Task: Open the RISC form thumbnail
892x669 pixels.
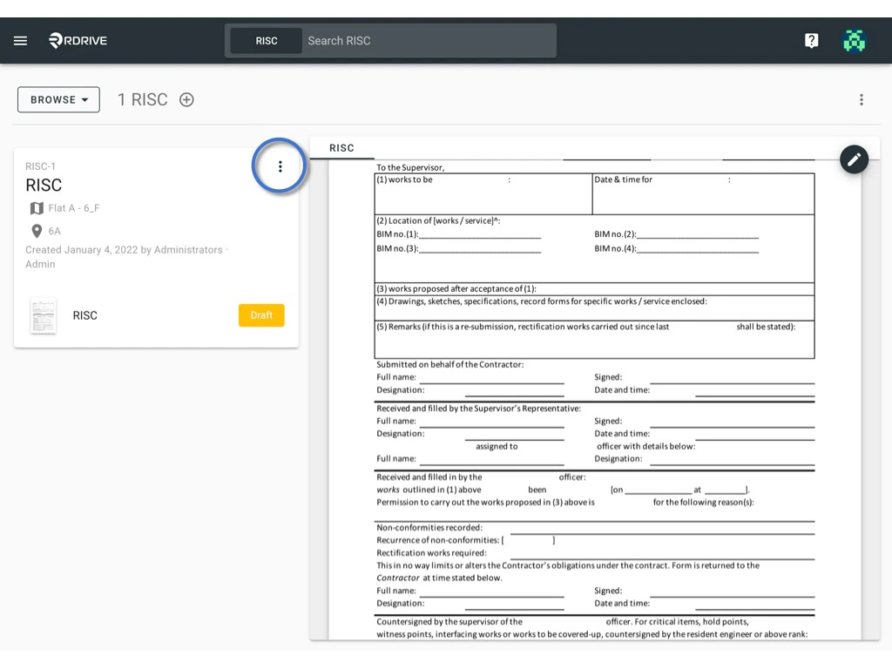Action: click(44, 315)
